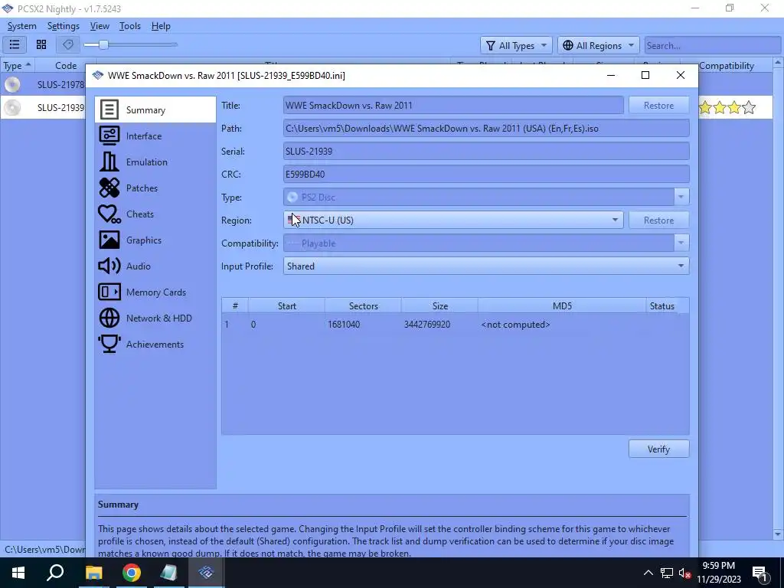Viewport: 784px width, 588px height.
Task: Expand the All Regions filter dropdown
Action: point(599,45)
